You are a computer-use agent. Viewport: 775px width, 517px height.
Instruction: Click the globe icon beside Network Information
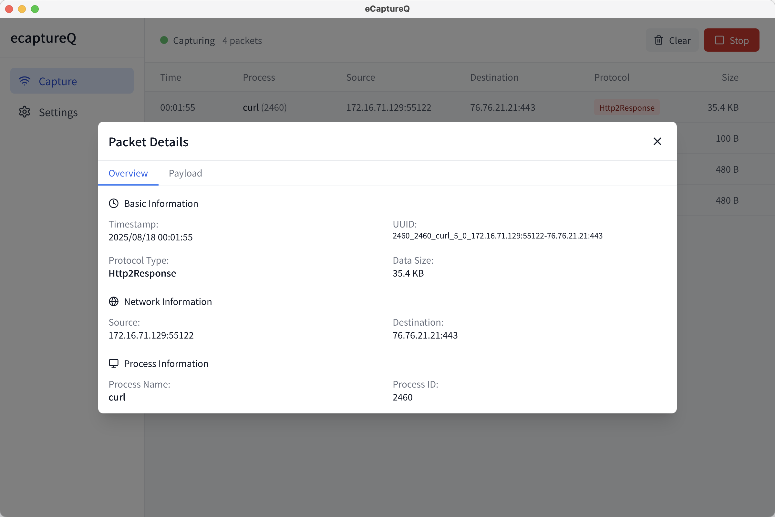[x=113, y=301]
